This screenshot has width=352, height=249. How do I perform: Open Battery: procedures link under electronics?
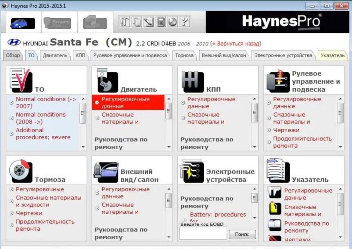pyautogui.click(x=218, y=215)
